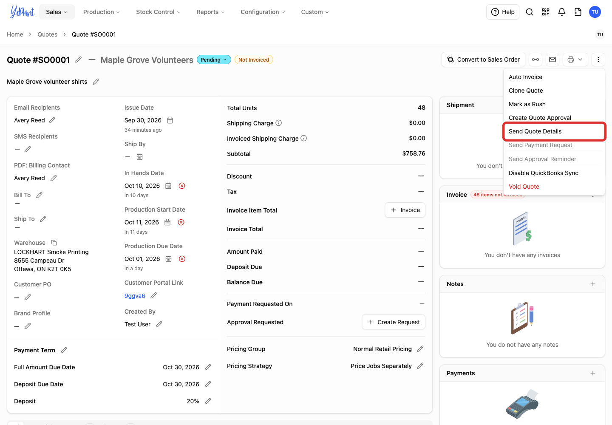Image resolution: width=612 pixels, height=425 pixels.
Task: Open the Reports dropdown
Action: pos(210,12)
